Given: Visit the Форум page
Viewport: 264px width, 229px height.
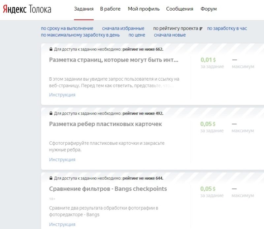Looking at the screenshot, I should [x=209, y=9].
